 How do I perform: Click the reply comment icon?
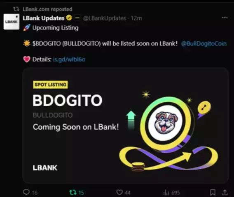coord(26,192)
